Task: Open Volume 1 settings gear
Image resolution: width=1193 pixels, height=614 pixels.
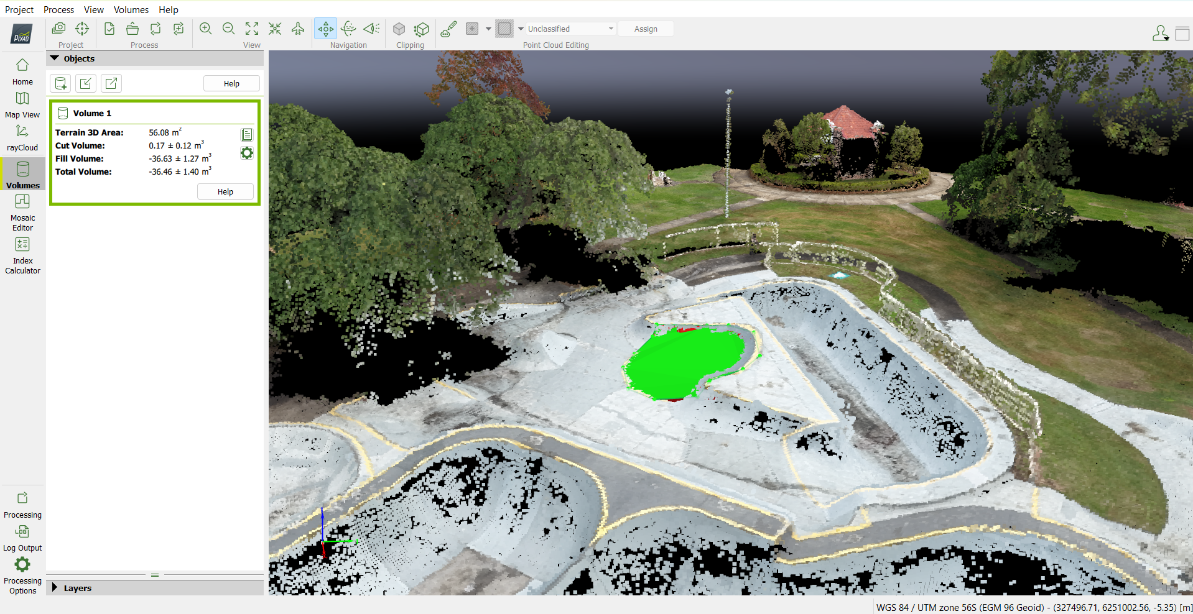Action: click(247, 153)
